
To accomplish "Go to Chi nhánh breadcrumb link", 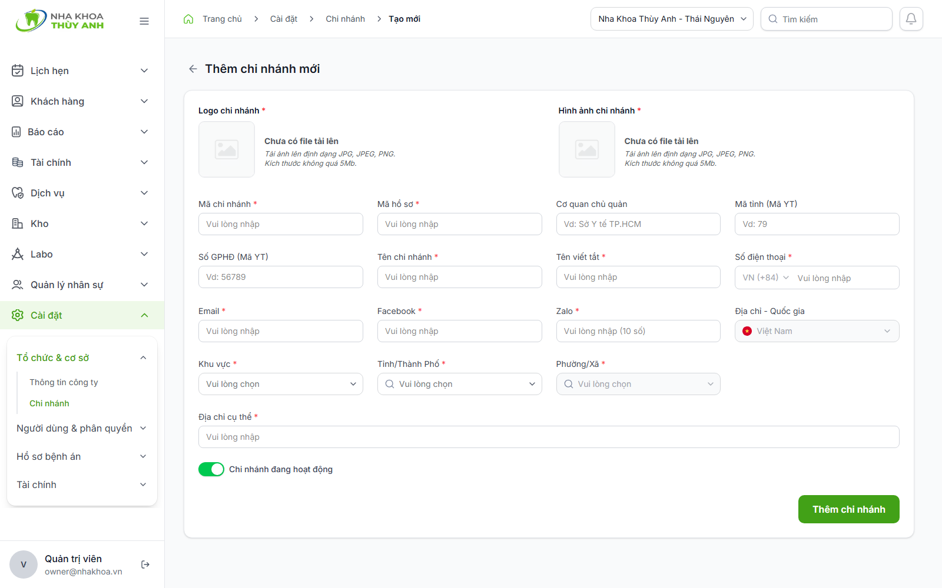I will point(346,19).
